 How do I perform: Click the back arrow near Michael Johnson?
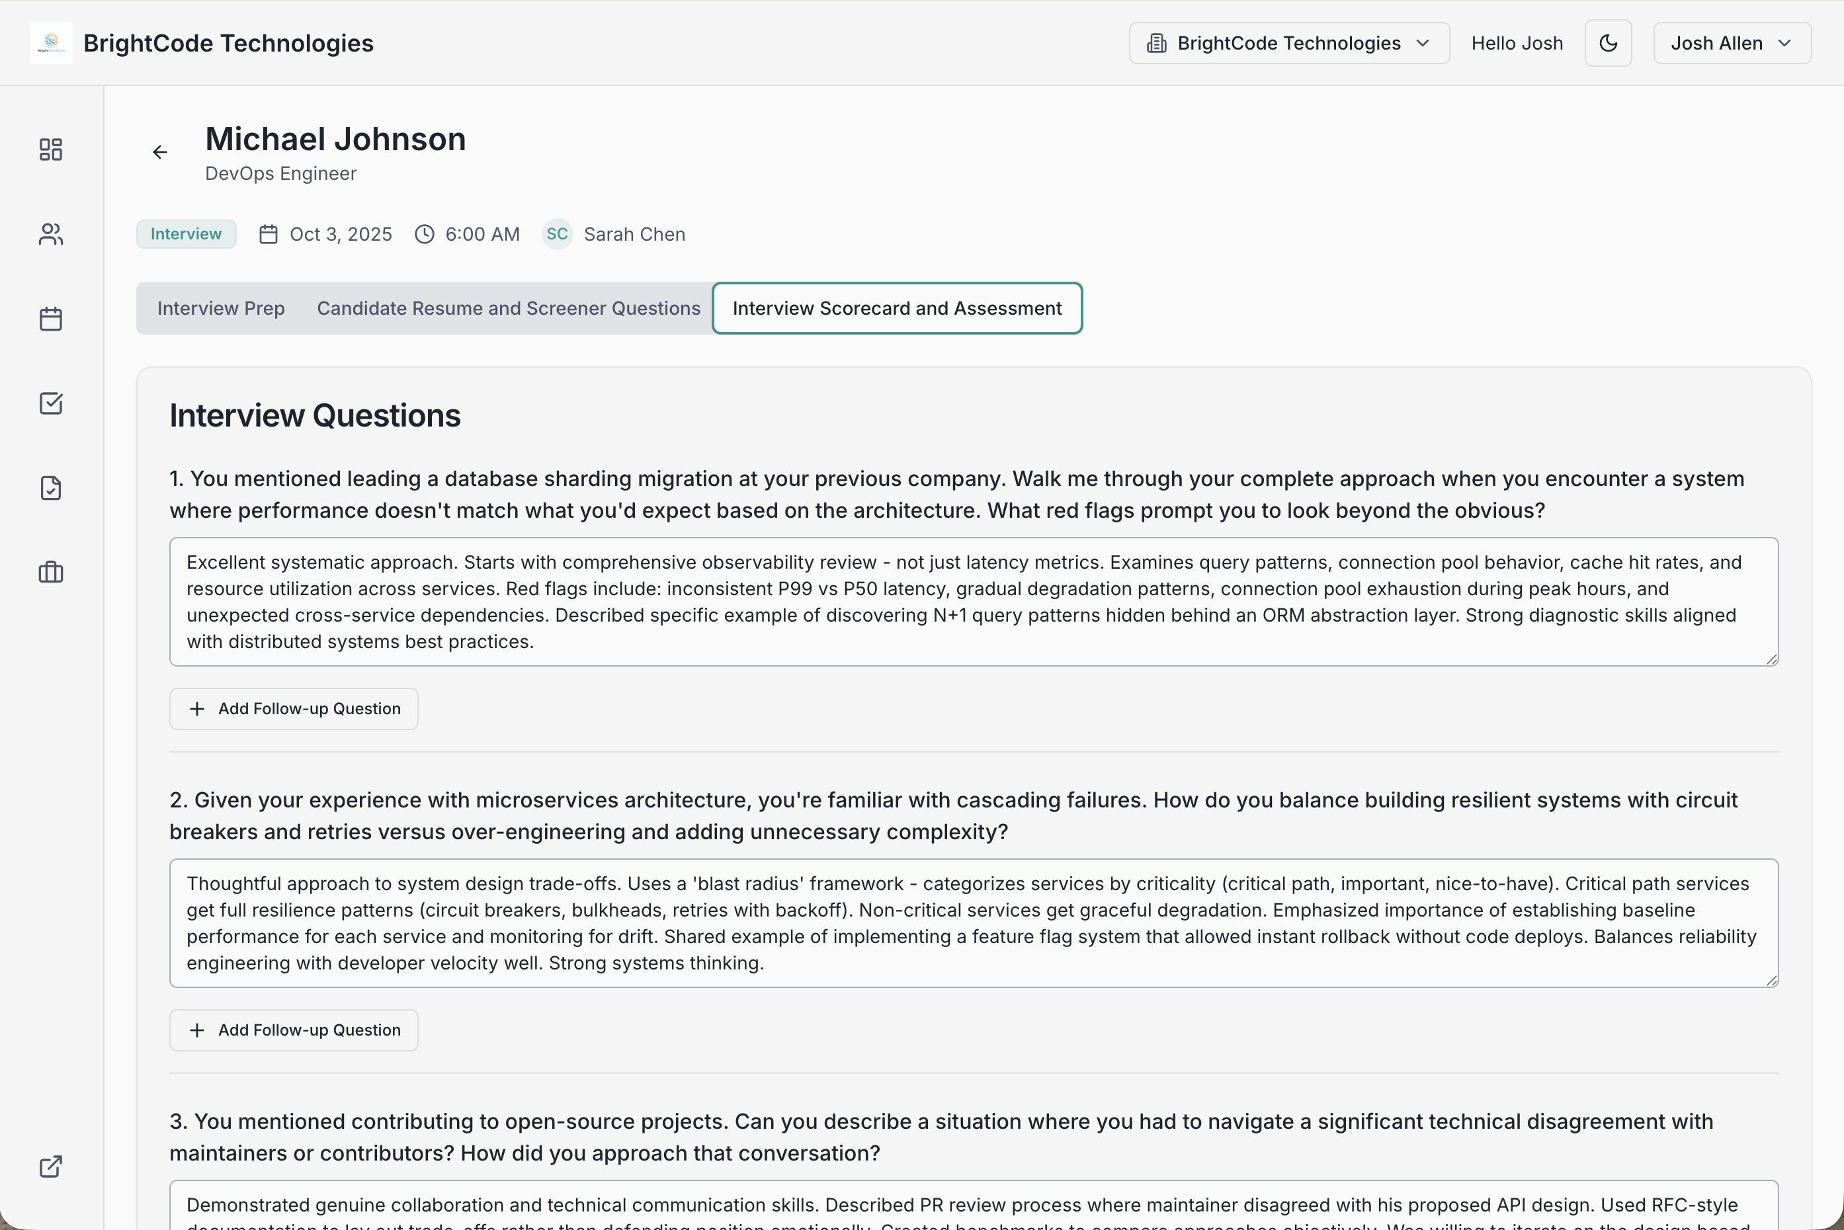tap(160, 151)
